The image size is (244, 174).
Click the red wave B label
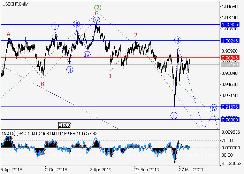pos(42,84)
